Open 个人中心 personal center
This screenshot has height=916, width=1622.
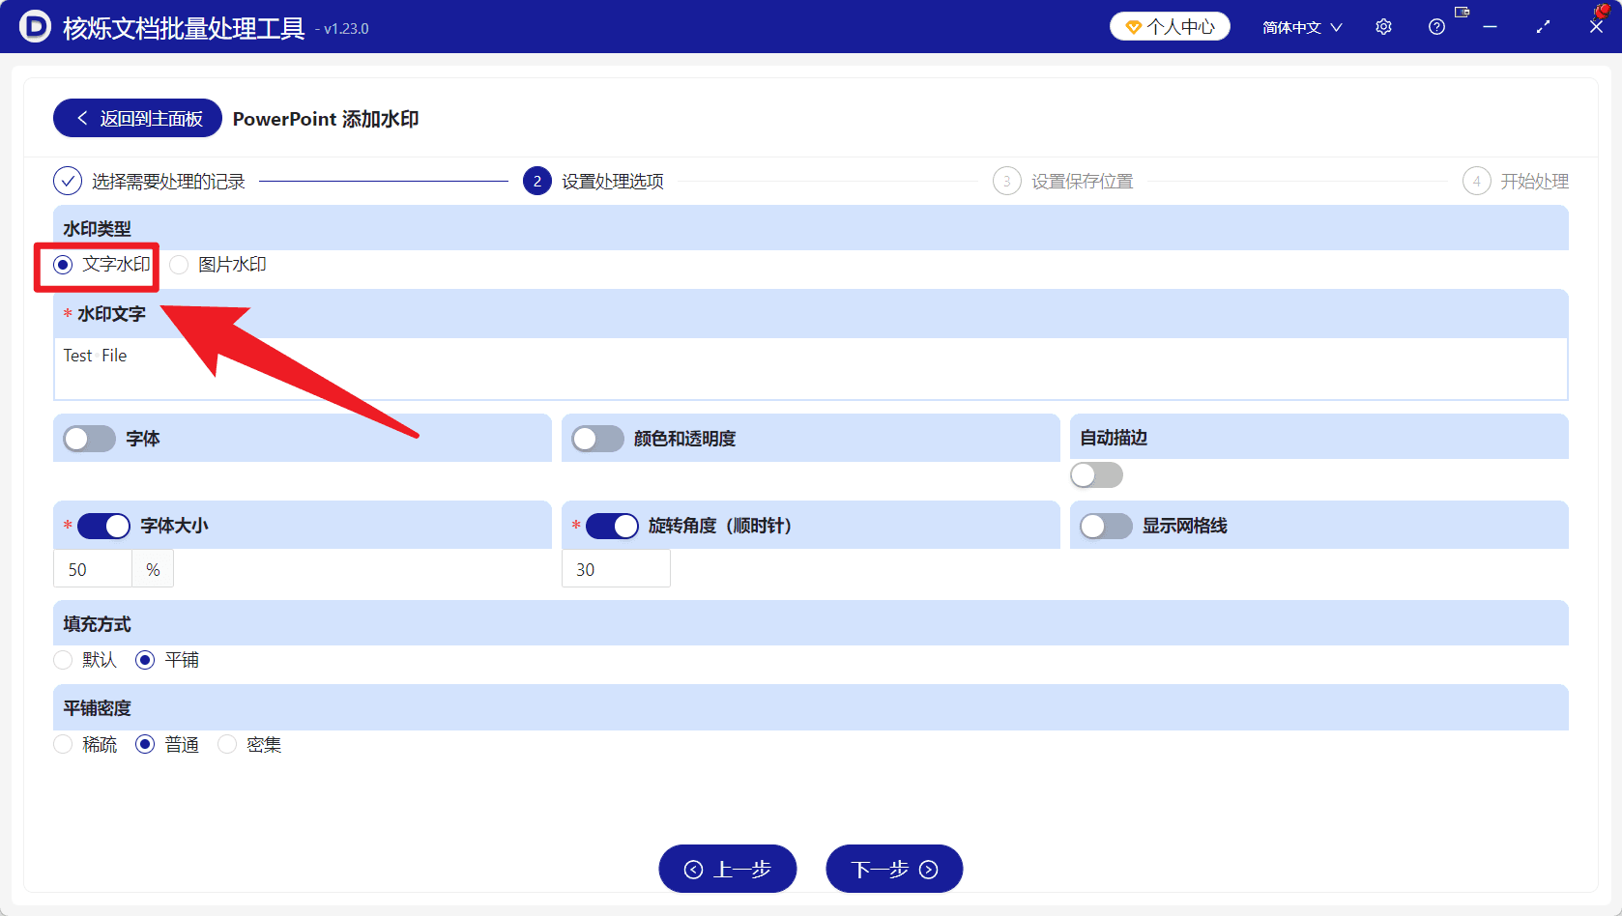coord(1170,27)
